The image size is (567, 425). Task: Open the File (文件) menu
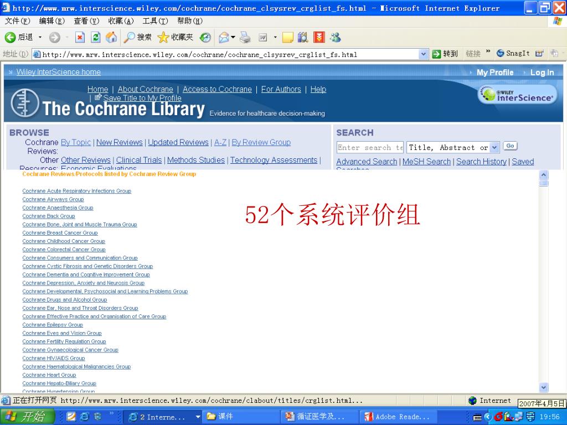[x=17, y=21]
